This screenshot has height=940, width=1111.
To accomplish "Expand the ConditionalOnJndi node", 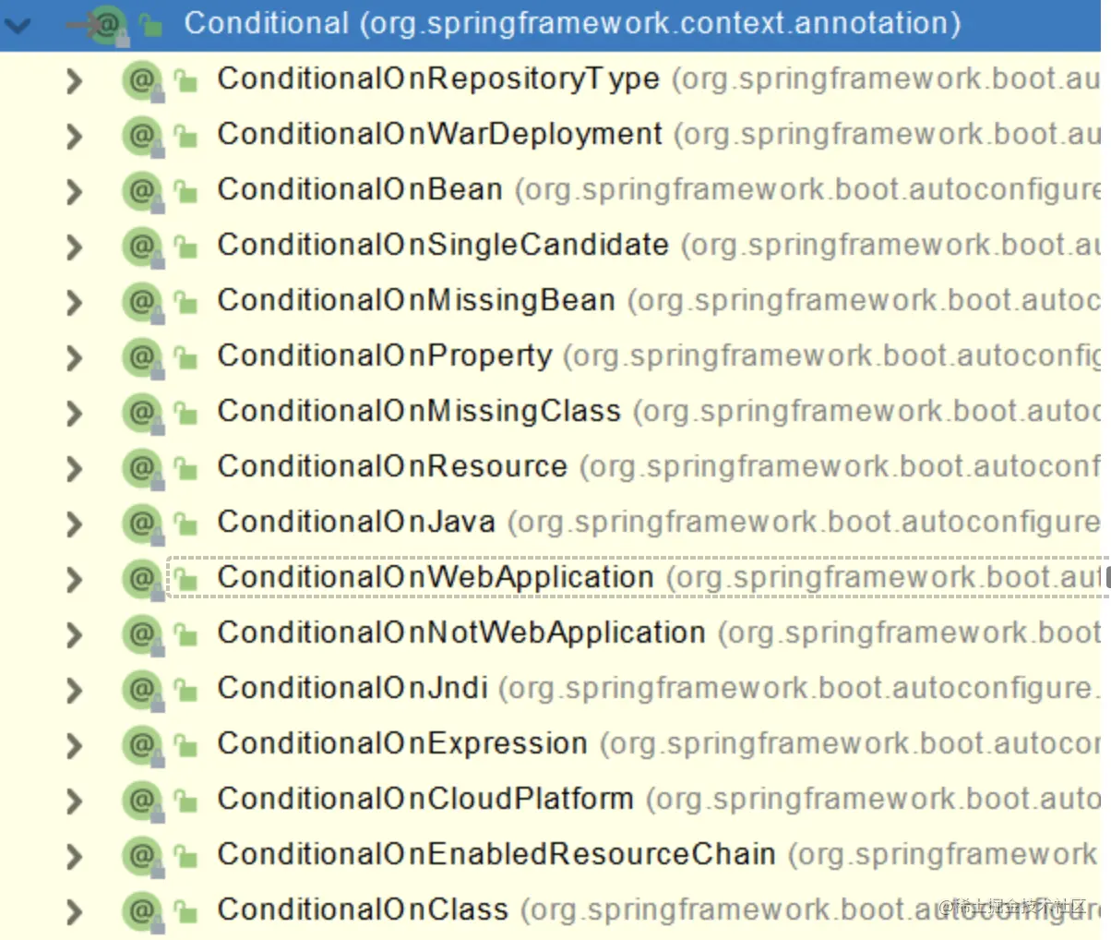I will point(75,691).
